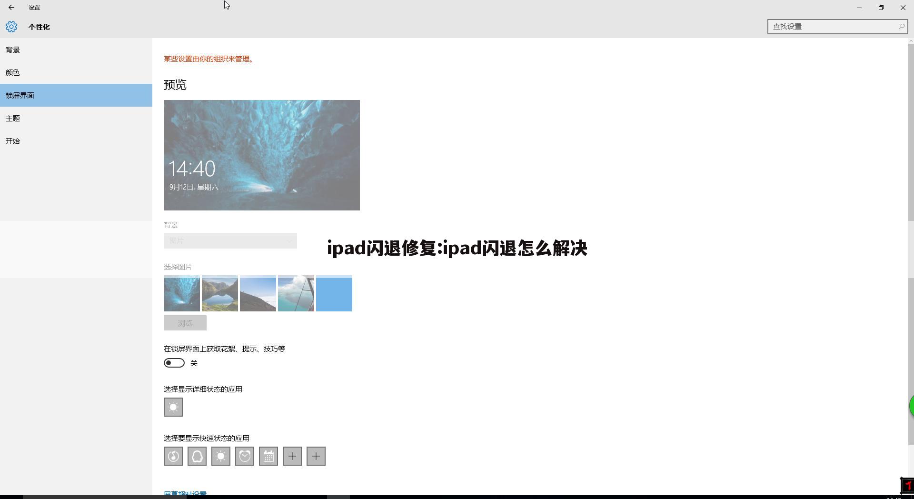Click the search magnifier icon
Screen dimensions: 914x499
901,27
